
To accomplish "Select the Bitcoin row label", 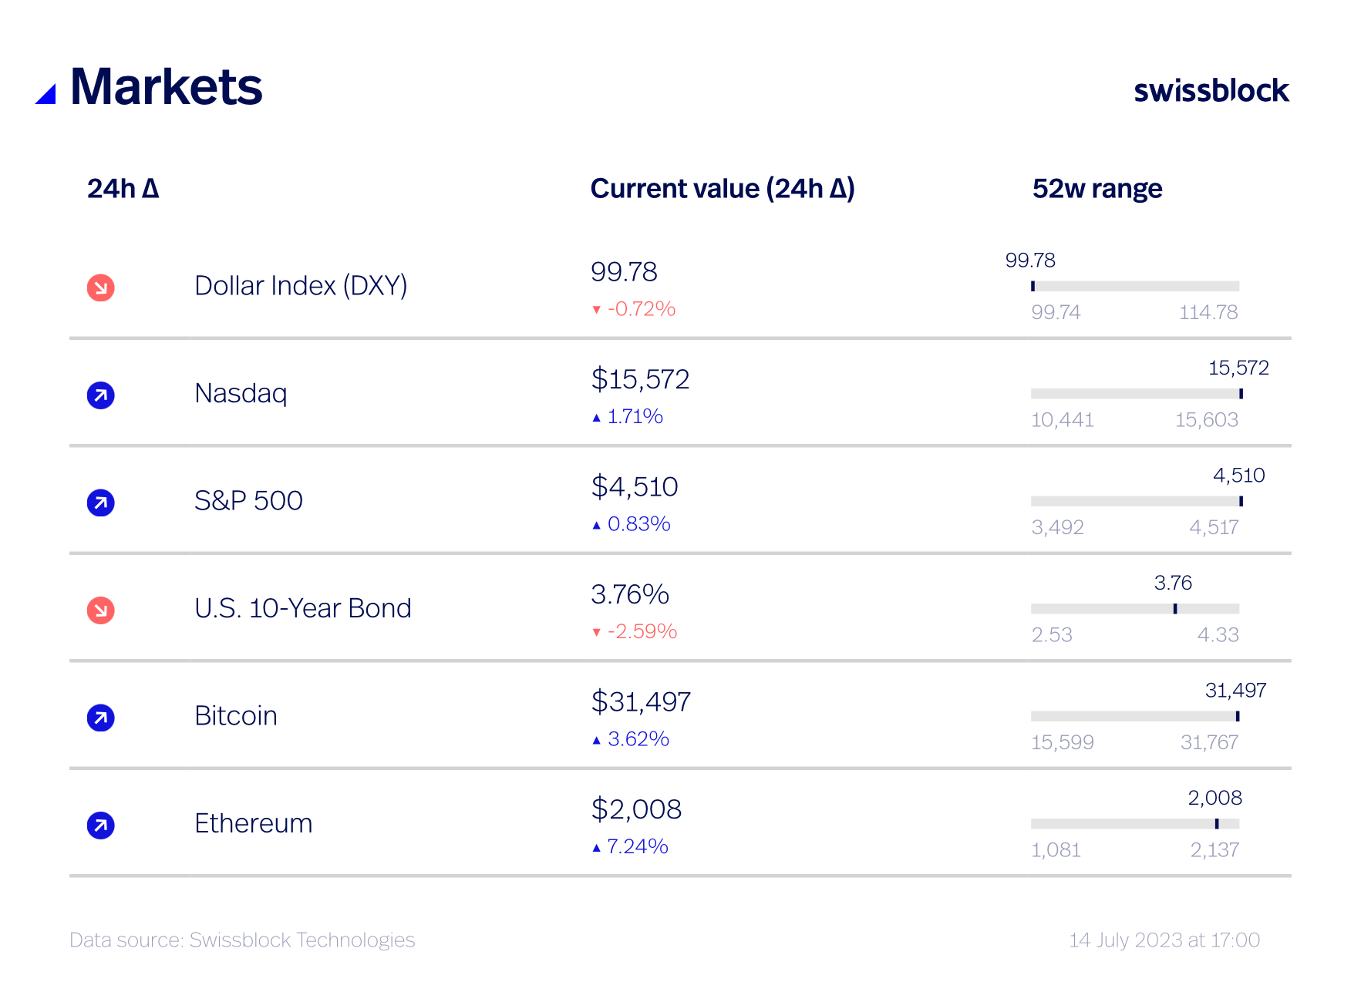I will (236, 716).
